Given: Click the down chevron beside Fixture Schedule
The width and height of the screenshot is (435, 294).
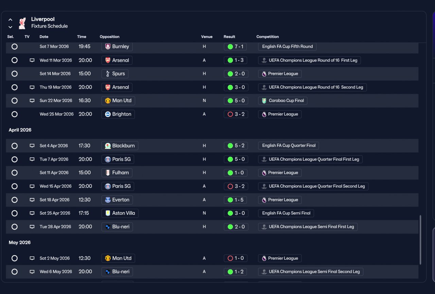Looking at the screenshot, I should pyautogui.click(x=10, y=27).
